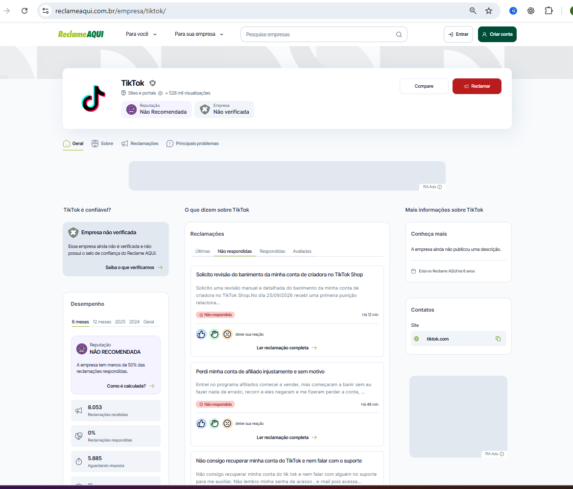The width and height of the screenshot is (573, 489).
Task: Click the red Reclamar button
Action: [x=477, y=86]
